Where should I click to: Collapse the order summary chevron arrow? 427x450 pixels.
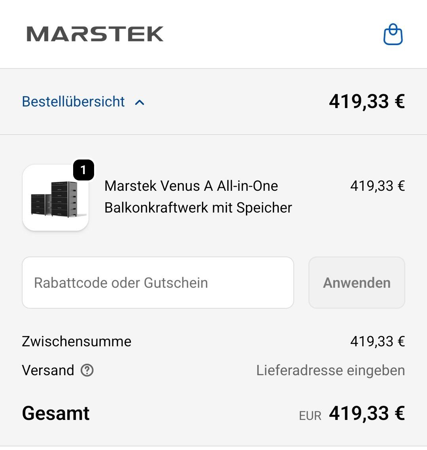[x=140, y=103]
